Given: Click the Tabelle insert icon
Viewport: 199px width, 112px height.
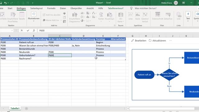Looking at the screenshot, I should point(22,16).
